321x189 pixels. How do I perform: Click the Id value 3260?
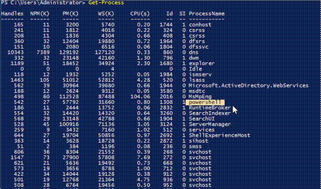point(166,113)
